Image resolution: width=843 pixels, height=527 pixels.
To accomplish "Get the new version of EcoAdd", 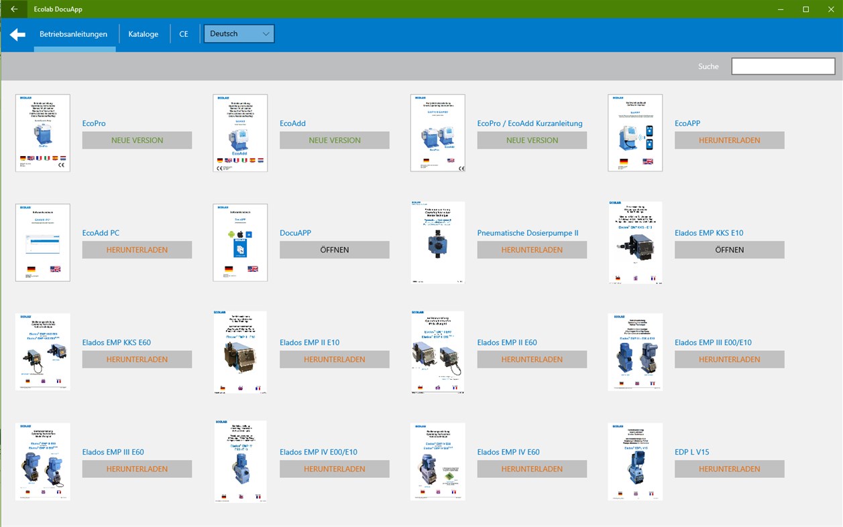I will (334, 140).
